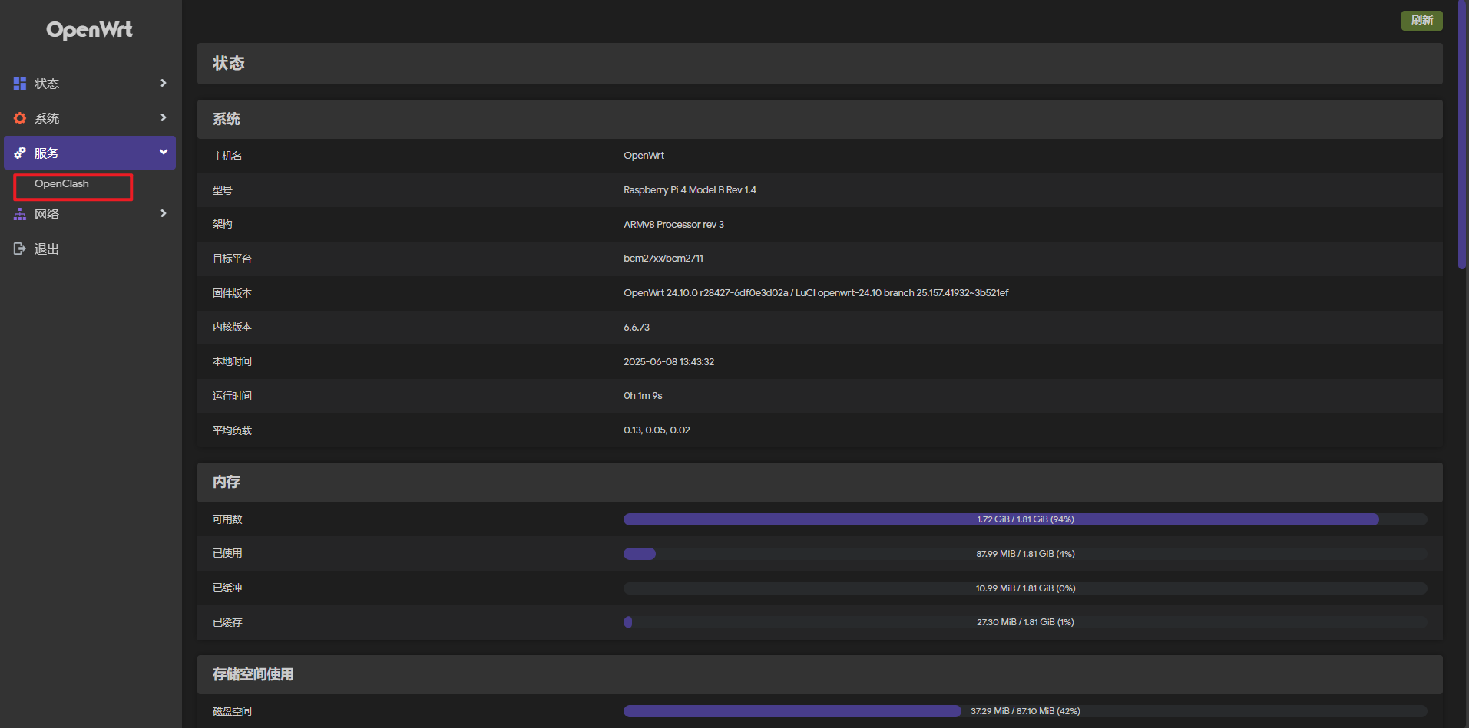Viewport: 1469px width, 728px height.
Task: Expand the 系统 menu chevron
Action: (163, 117)
